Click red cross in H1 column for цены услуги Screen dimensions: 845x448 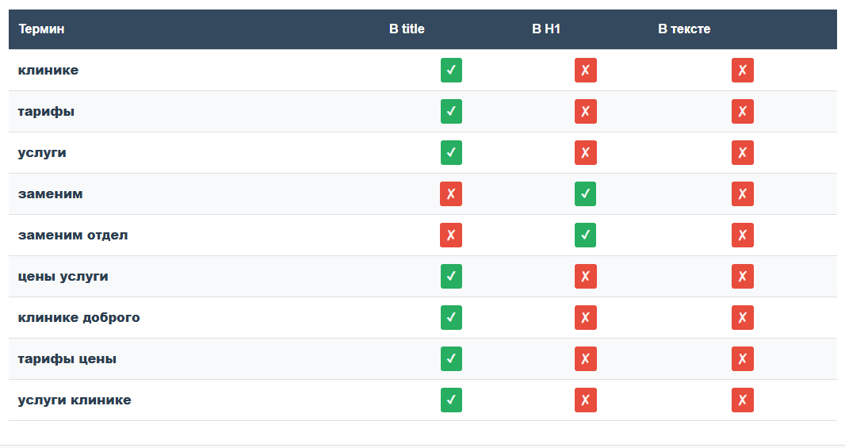tap(585, 277)
